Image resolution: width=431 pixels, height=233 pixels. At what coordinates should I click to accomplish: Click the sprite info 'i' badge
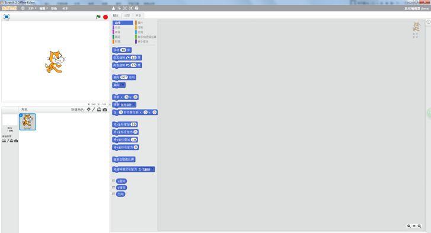pos(21,115)
